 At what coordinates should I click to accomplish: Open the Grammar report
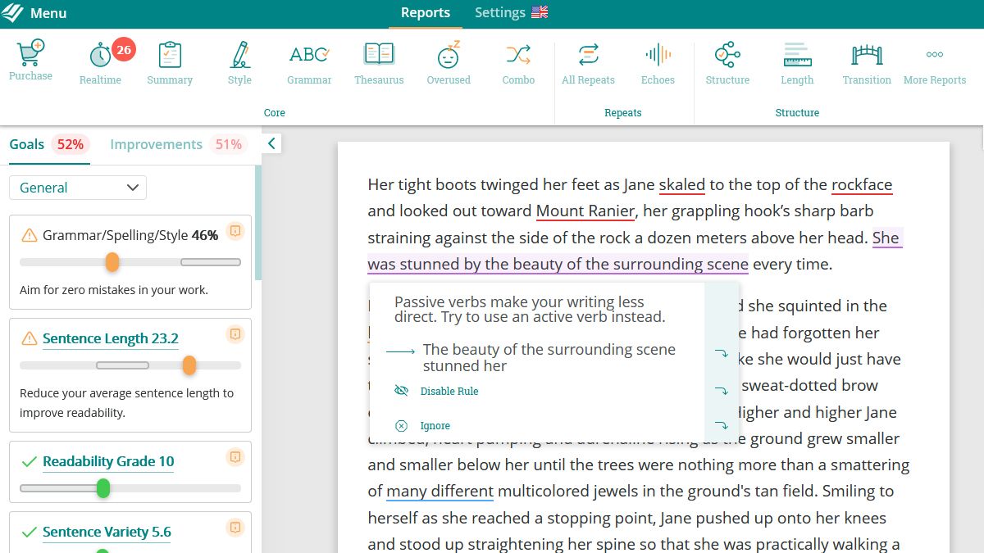tap(309, 59)
